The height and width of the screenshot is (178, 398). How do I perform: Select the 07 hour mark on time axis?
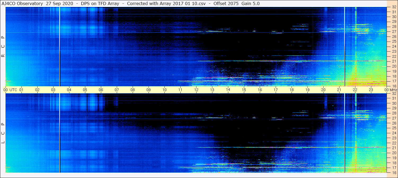click(x=117, y=90)
